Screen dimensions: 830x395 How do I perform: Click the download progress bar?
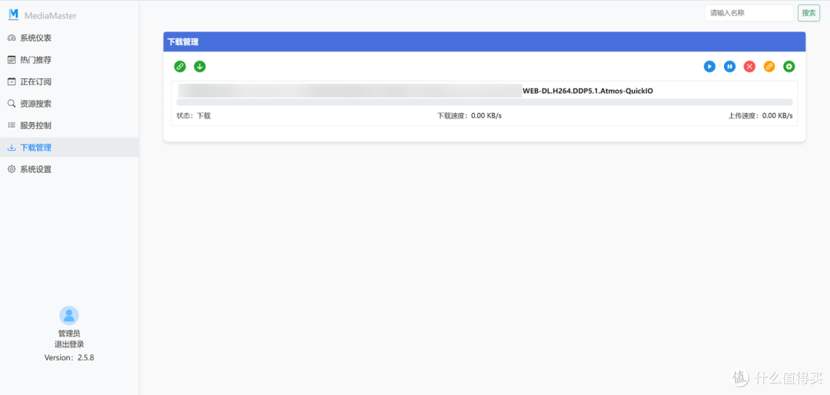coord(484,102)
